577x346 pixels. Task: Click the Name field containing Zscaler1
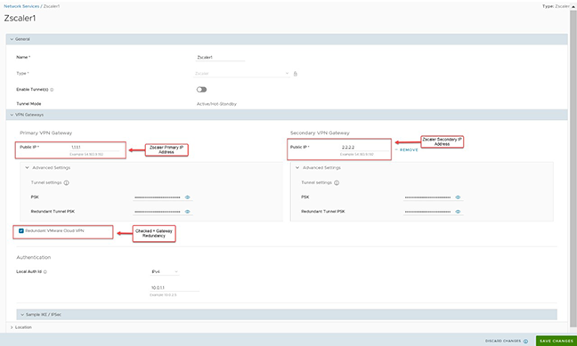[220, 57]
